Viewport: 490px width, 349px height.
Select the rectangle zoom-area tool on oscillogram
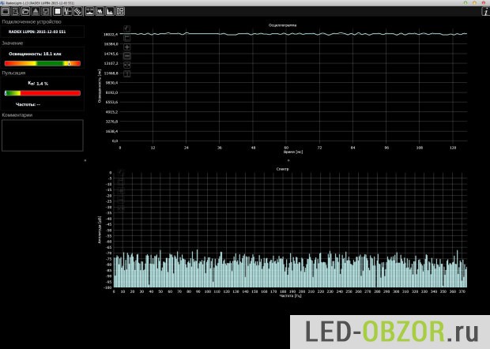127,38
